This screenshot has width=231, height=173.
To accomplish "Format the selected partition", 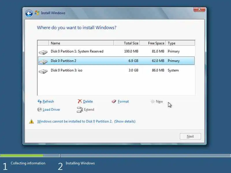I will tap(123, 101).
